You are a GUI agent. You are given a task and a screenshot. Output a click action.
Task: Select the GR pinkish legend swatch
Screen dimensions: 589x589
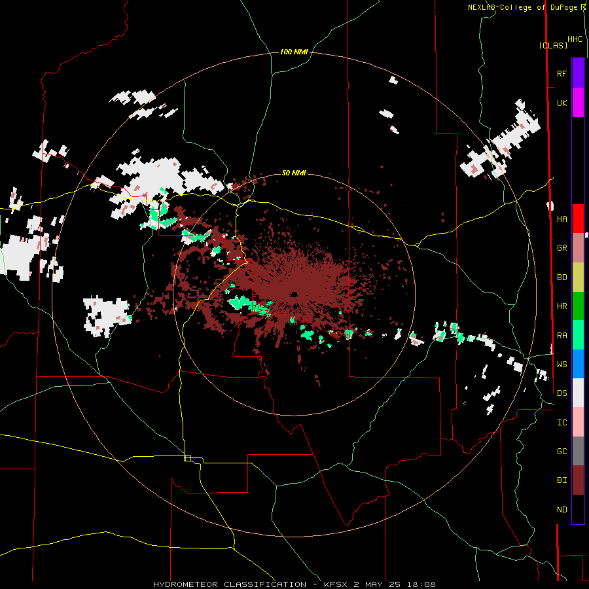[x=578, y=248]
